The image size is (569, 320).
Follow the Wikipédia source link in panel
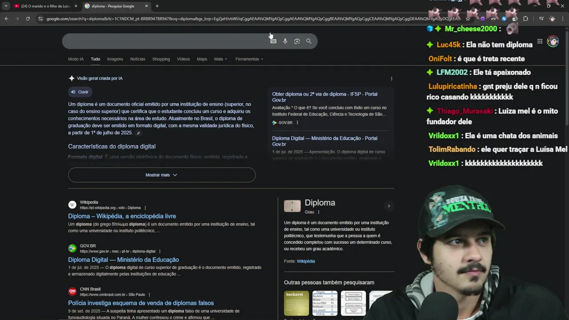306,261
